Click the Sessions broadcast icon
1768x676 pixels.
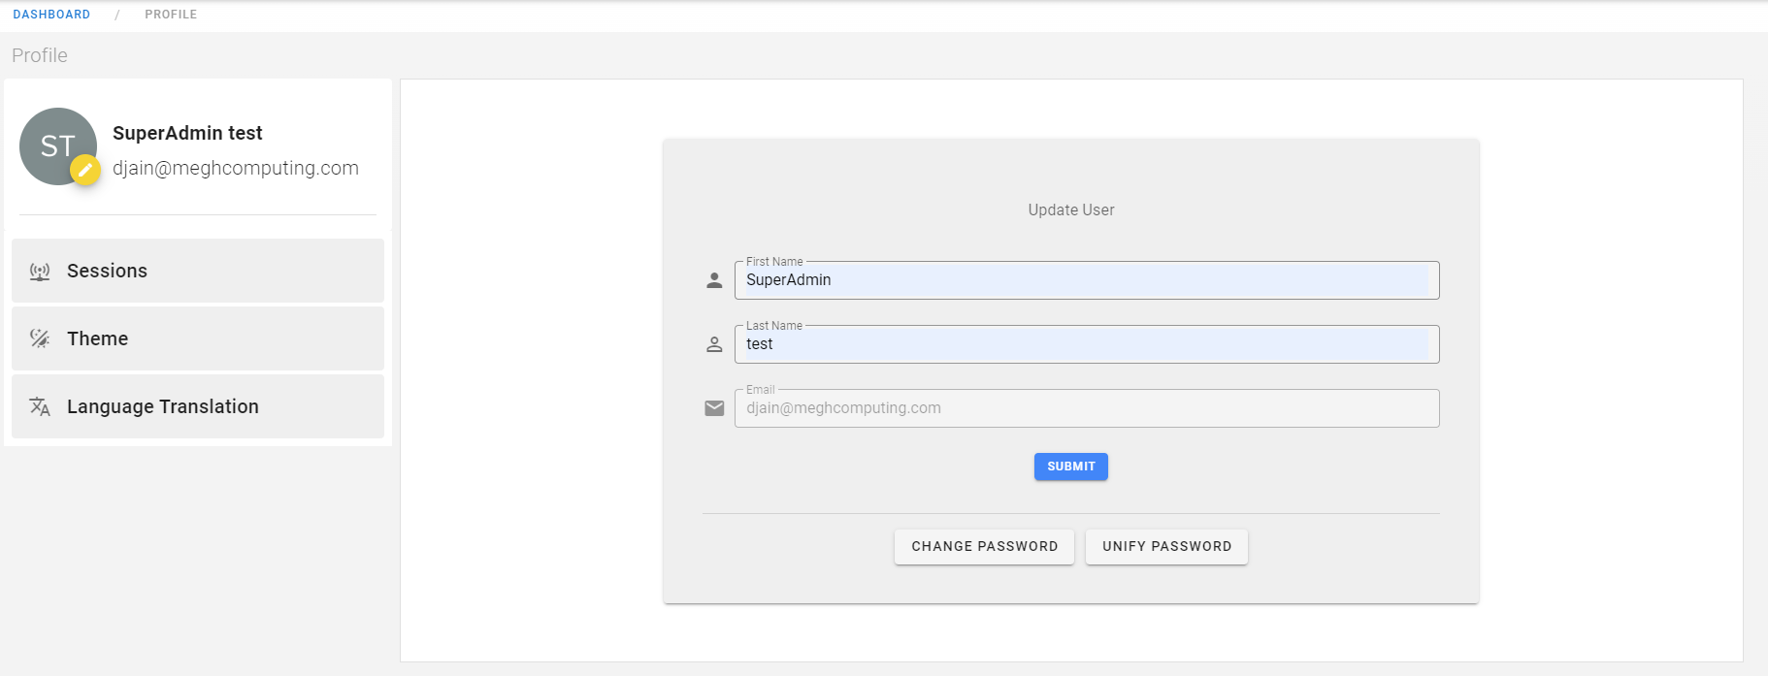[40, 272]
